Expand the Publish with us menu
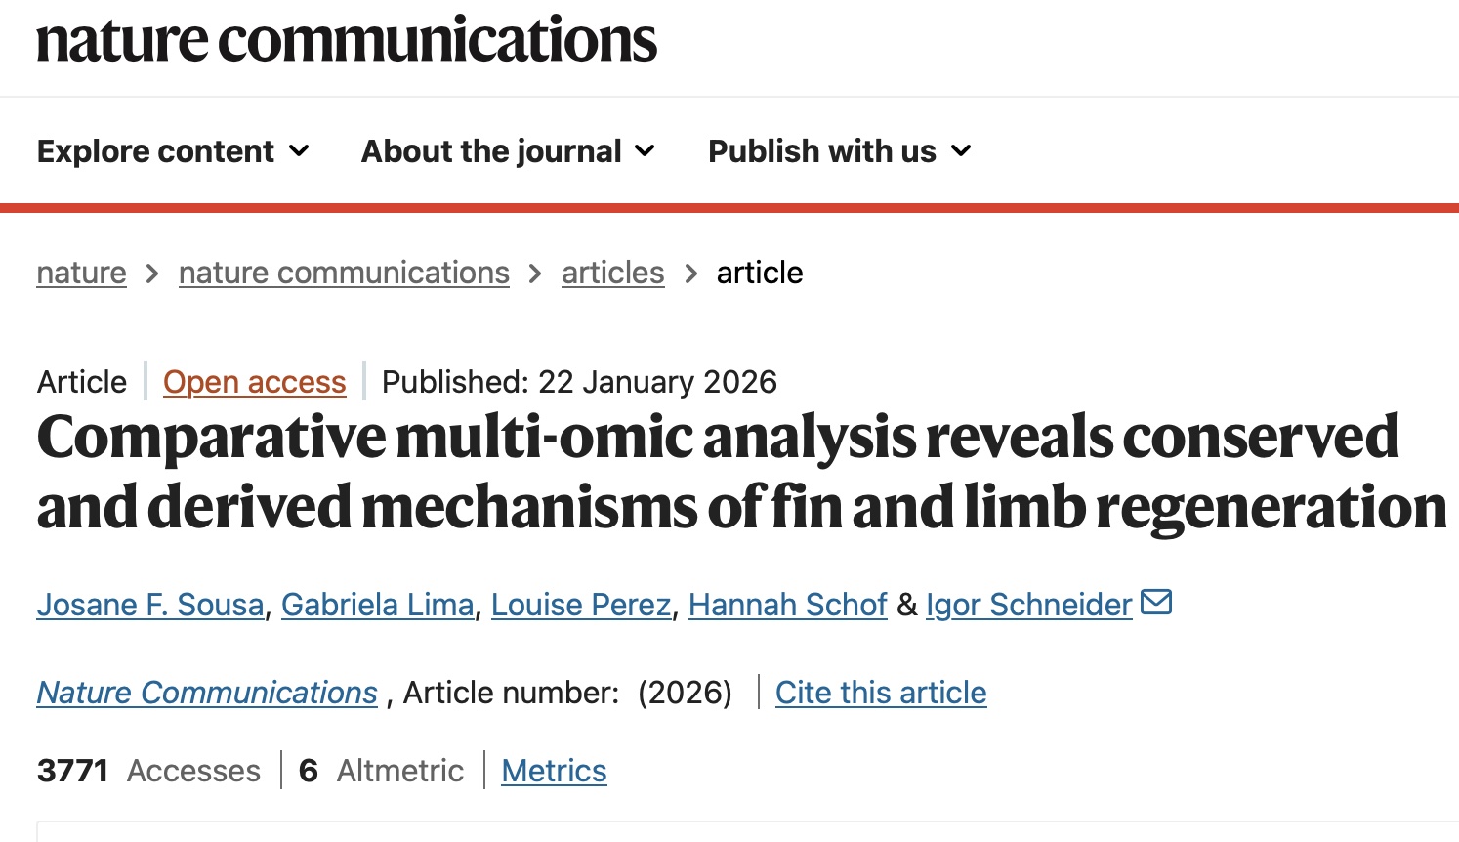 pyautogui.click(x=838, y=150)
